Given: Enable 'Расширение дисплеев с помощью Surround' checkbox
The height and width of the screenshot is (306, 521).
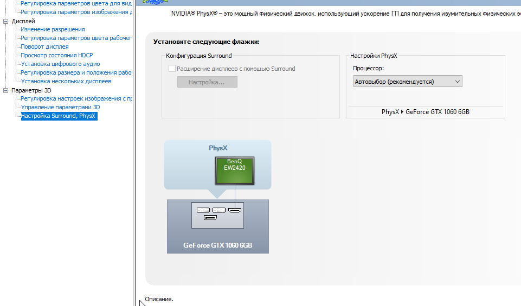Looking at the screenshot, I should [172, 69].
